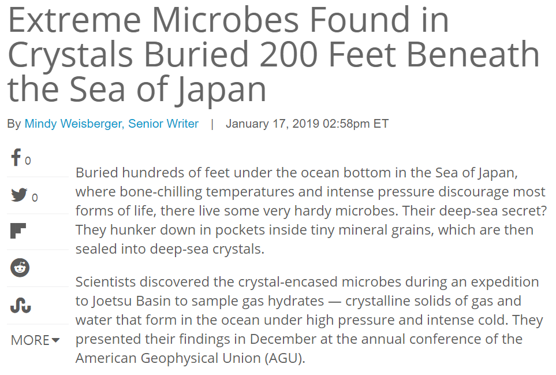This screenshot has height=375, width=556.
Task: Click the words 'Joetsu Basin' in the article
Action: coord(126,301)
